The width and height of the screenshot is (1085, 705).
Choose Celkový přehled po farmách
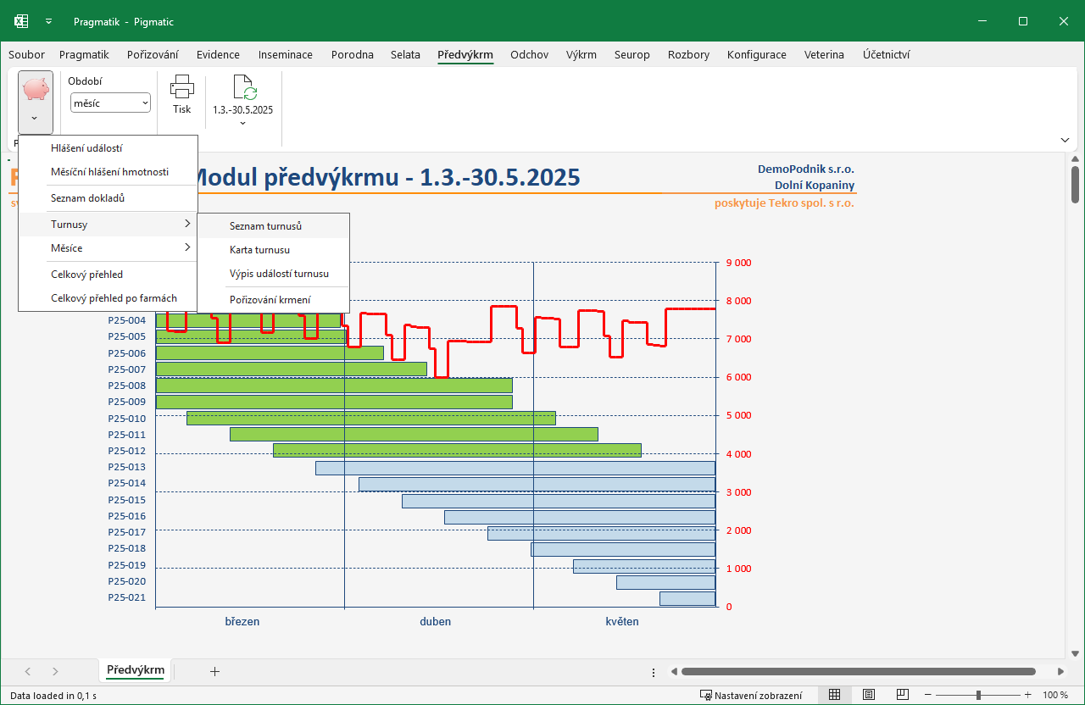click(108, 298)
